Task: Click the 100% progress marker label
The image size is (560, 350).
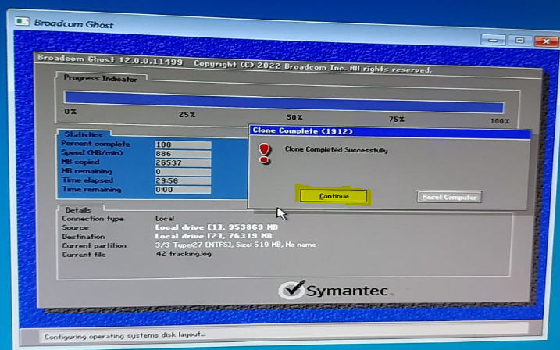Action: (x=500, y=121)
